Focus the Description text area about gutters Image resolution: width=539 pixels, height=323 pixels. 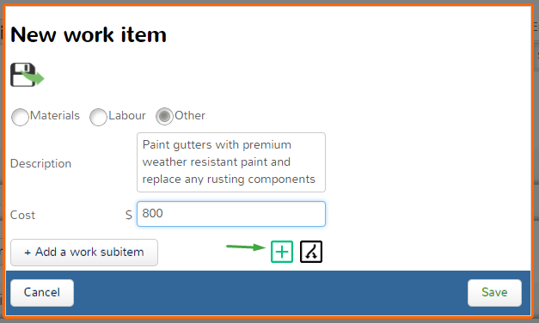tap(231, 162)
